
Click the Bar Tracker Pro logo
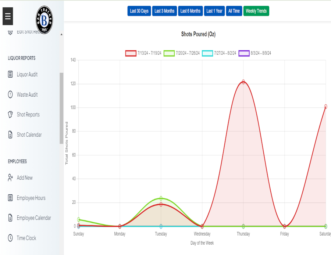pyautogui.click(x=44, y=19)
